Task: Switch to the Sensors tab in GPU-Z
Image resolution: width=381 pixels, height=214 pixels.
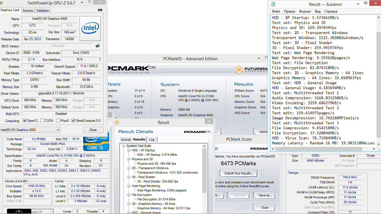Action: point(28,11)
